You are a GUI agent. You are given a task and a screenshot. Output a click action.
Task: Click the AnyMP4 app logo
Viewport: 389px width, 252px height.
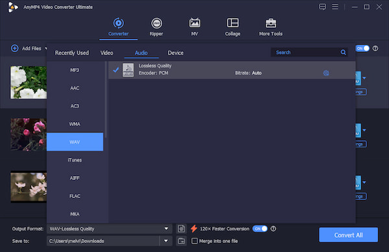(12, 7)
